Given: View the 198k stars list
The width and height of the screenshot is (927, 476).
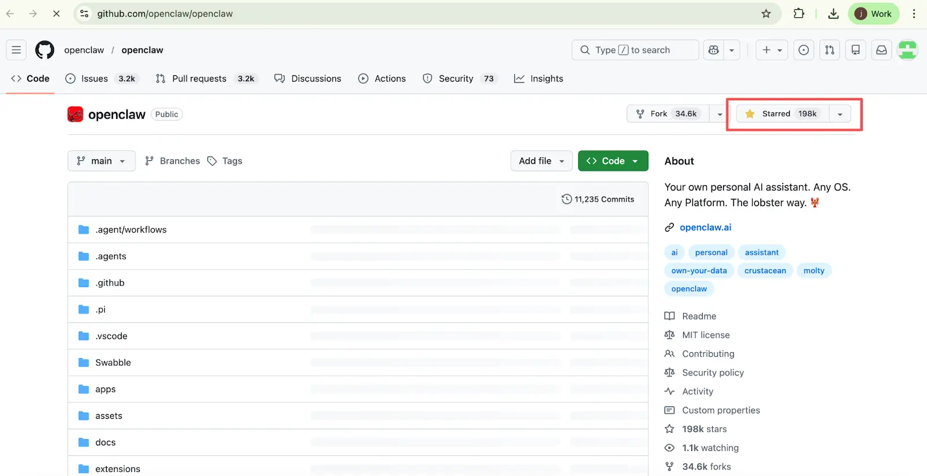Looking at the screenshot, I should coord(696,429).
